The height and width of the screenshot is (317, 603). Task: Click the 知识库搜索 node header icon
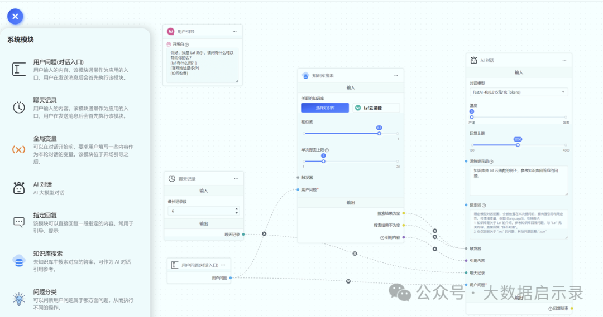pos(305,76)
